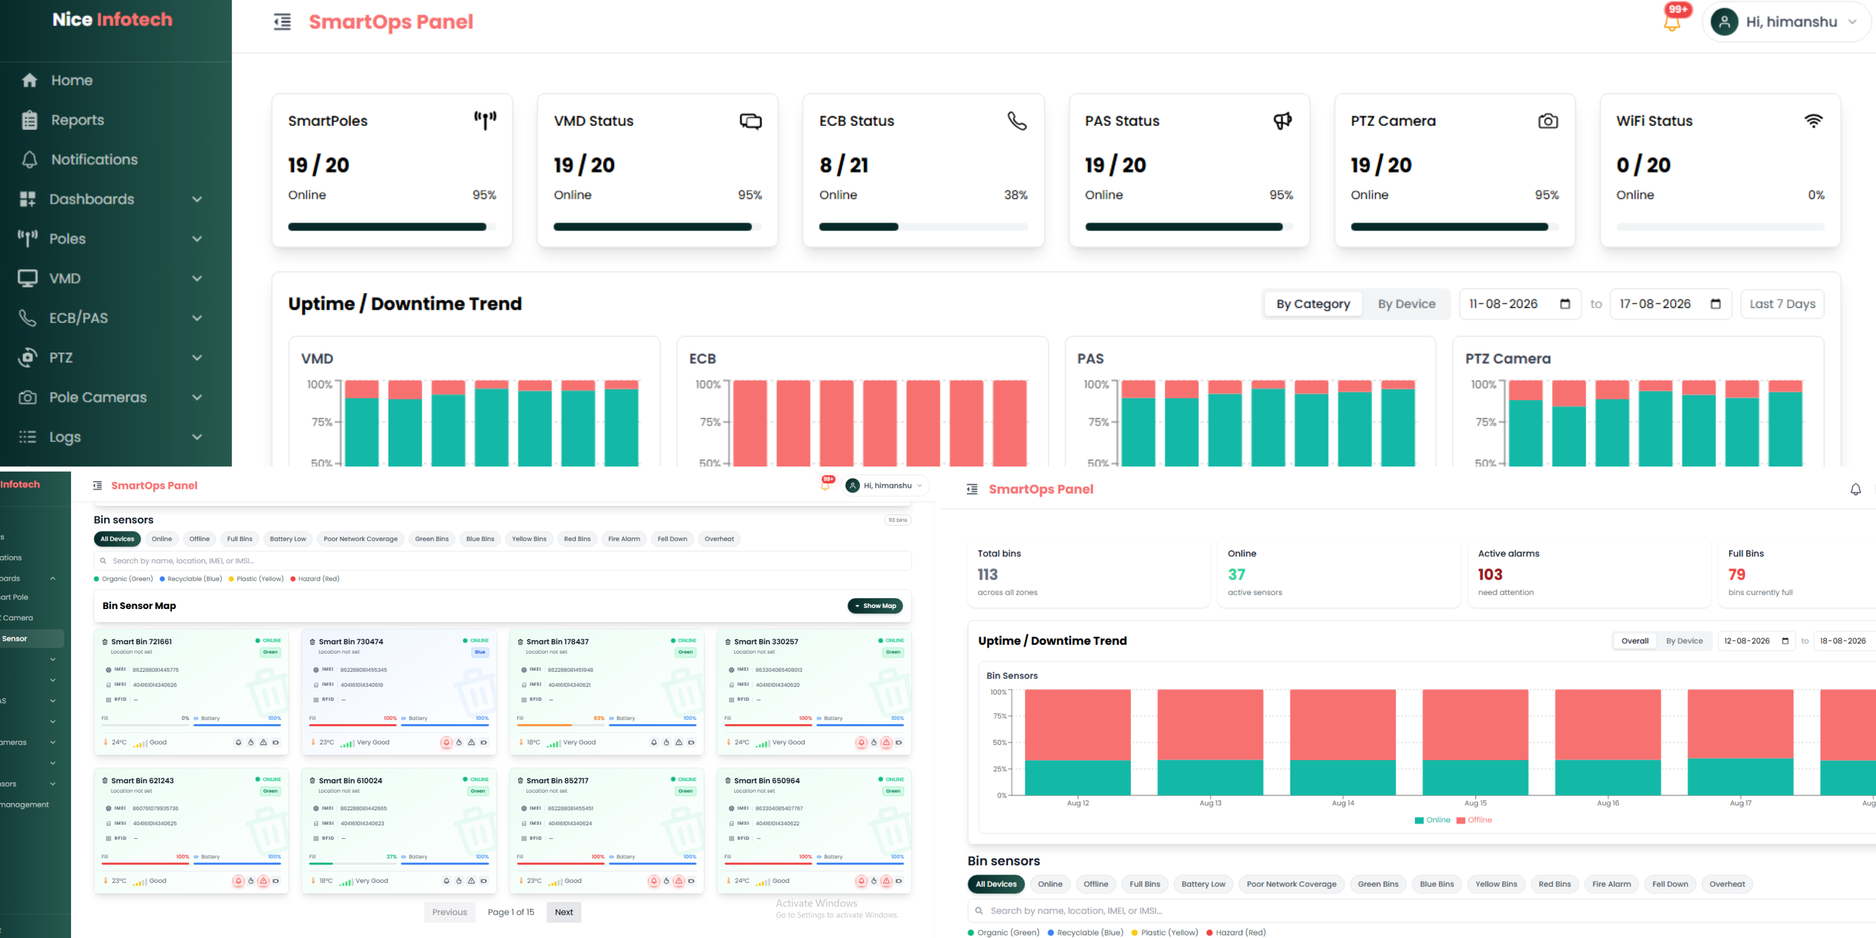The width and height of the screenshot is (1876, 938).
Task: Click the red fill bar on Smart Bin 730474
Action: click(353, 726)
